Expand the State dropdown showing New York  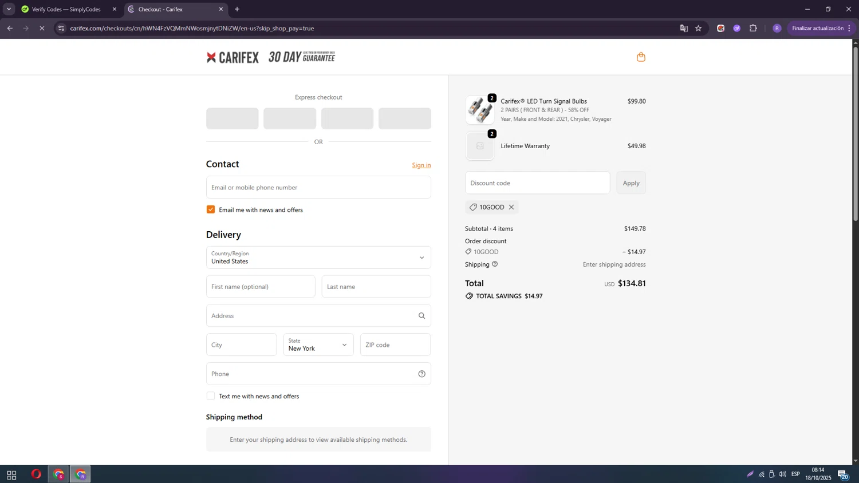tap(318, 345)
